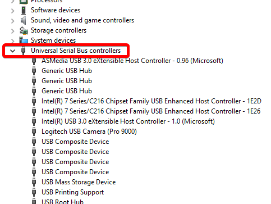
Task: Select the USB Root Hub entry
Action: point(62,202)
